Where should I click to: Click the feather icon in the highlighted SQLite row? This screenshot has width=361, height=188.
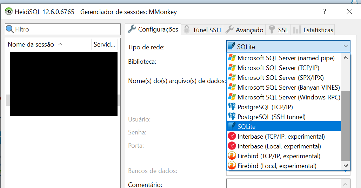pos(232,126)
